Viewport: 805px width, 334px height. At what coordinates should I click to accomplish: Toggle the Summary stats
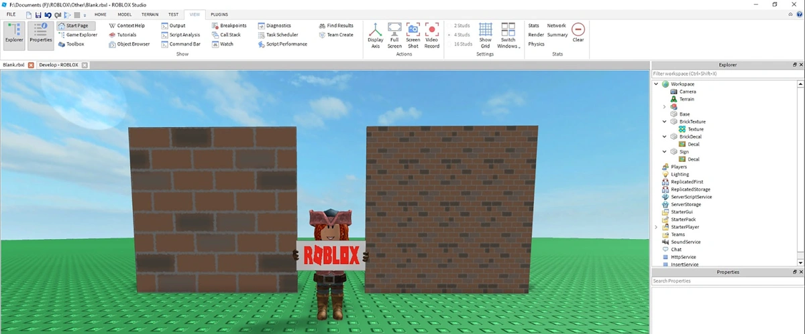(x=557, y=35)
